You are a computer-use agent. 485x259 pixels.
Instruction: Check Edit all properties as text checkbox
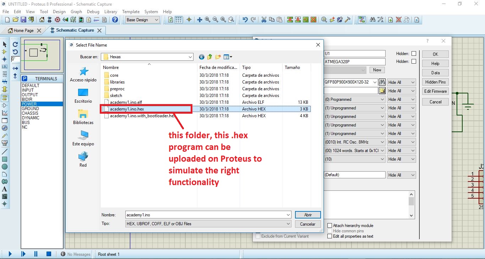click(330, 236)
